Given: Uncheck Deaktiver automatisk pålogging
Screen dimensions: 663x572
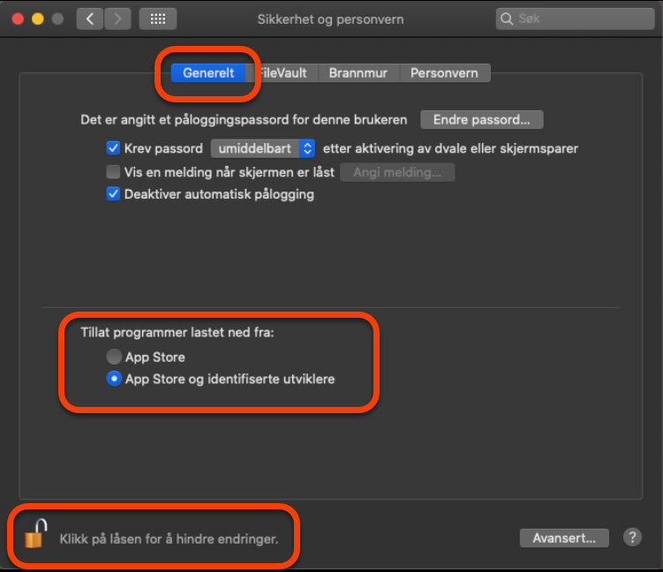Looking at the screenshot, I should point(113,194).
